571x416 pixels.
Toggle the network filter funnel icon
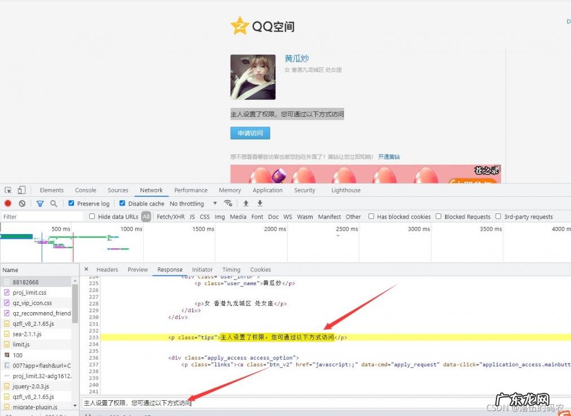pos(40,204)
